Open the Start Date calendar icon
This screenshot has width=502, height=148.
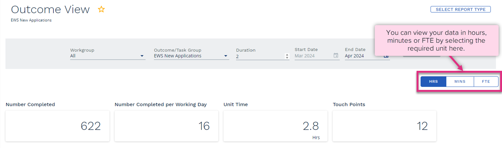[x=336, y=56]
